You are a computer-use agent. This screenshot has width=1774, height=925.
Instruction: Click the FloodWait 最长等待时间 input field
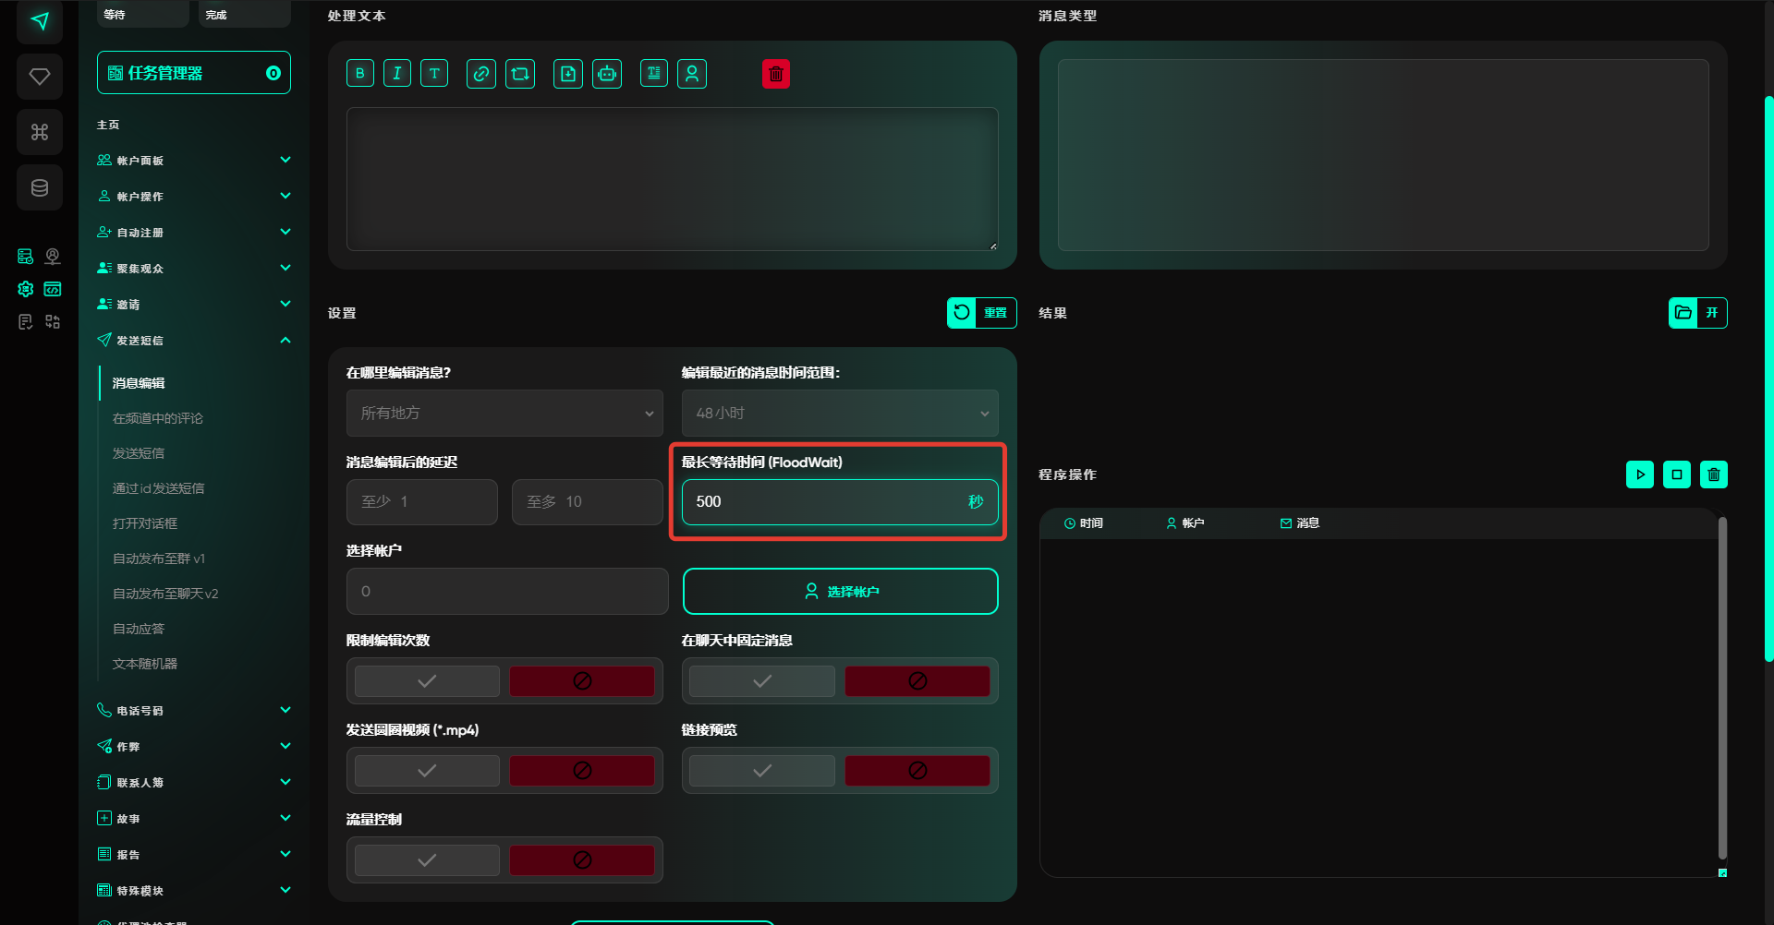pyautogui.click(x=822, y=502)
